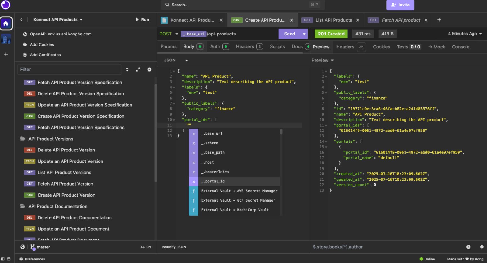This screenshot has height=263, width=487.
Task: Close the Konnect API Produ... tab
Action: [x=221, y=20]
